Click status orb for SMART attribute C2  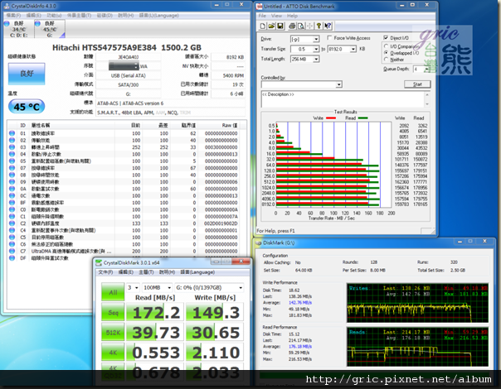pos(12,223)
